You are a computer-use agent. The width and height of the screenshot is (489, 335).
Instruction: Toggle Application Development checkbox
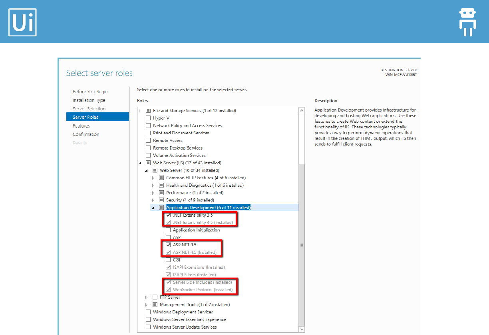pos(161,207)
